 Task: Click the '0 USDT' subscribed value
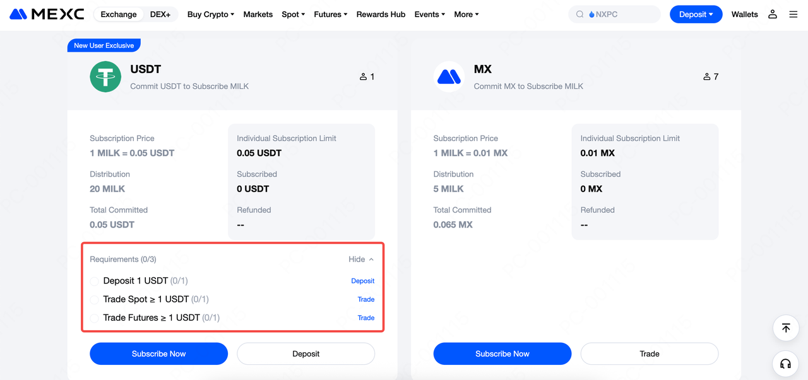[253, 189]
